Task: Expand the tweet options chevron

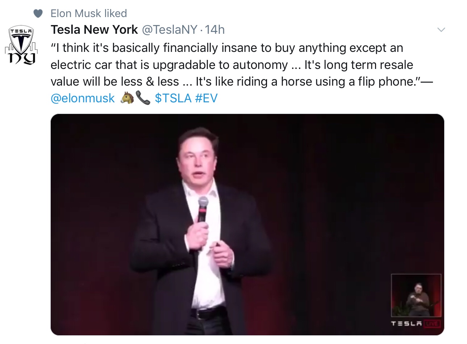Action: [x=441, y=30]
